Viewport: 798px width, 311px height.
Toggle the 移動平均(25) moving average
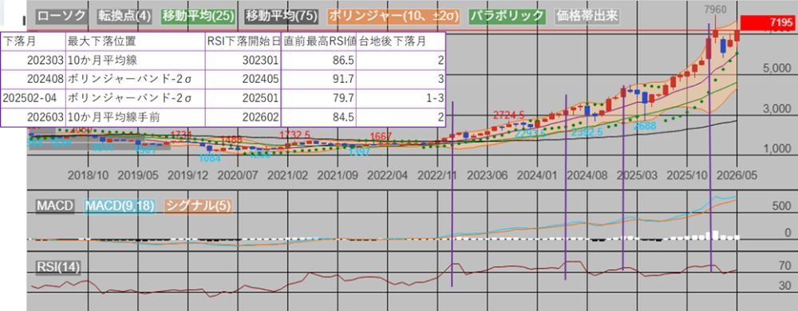(x=198, y=16)
